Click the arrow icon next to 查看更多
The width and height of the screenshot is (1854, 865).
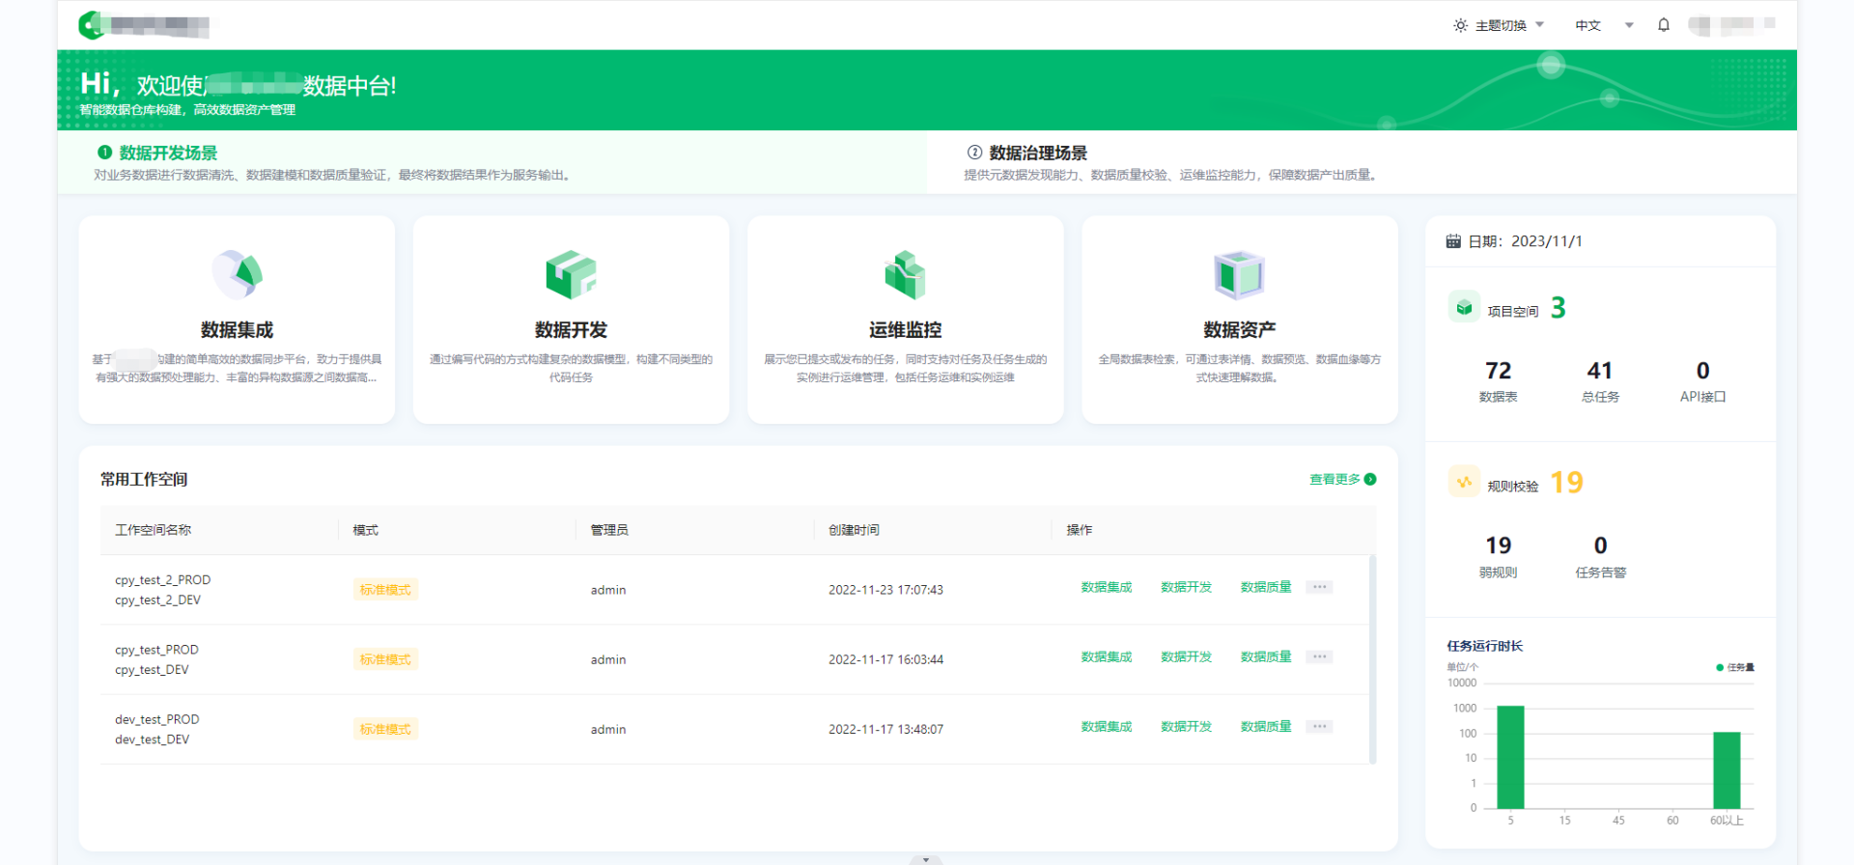(x=1370, y=479)
